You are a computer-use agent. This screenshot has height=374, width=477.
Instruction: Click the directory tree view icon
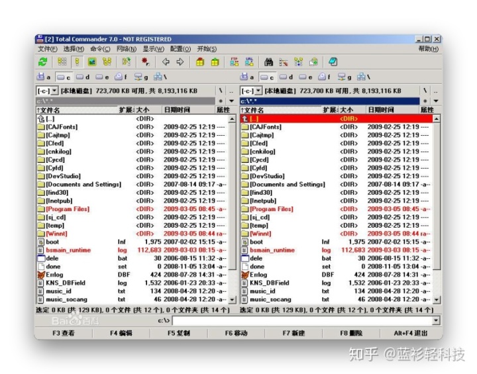pos(107,62)
